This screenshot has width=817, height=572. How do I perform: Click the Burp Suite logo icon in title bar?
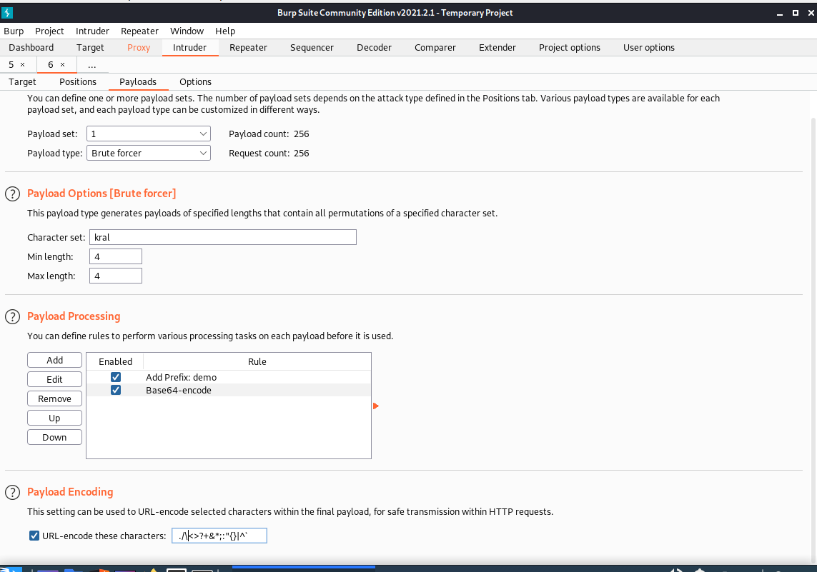tap(6, 12)
